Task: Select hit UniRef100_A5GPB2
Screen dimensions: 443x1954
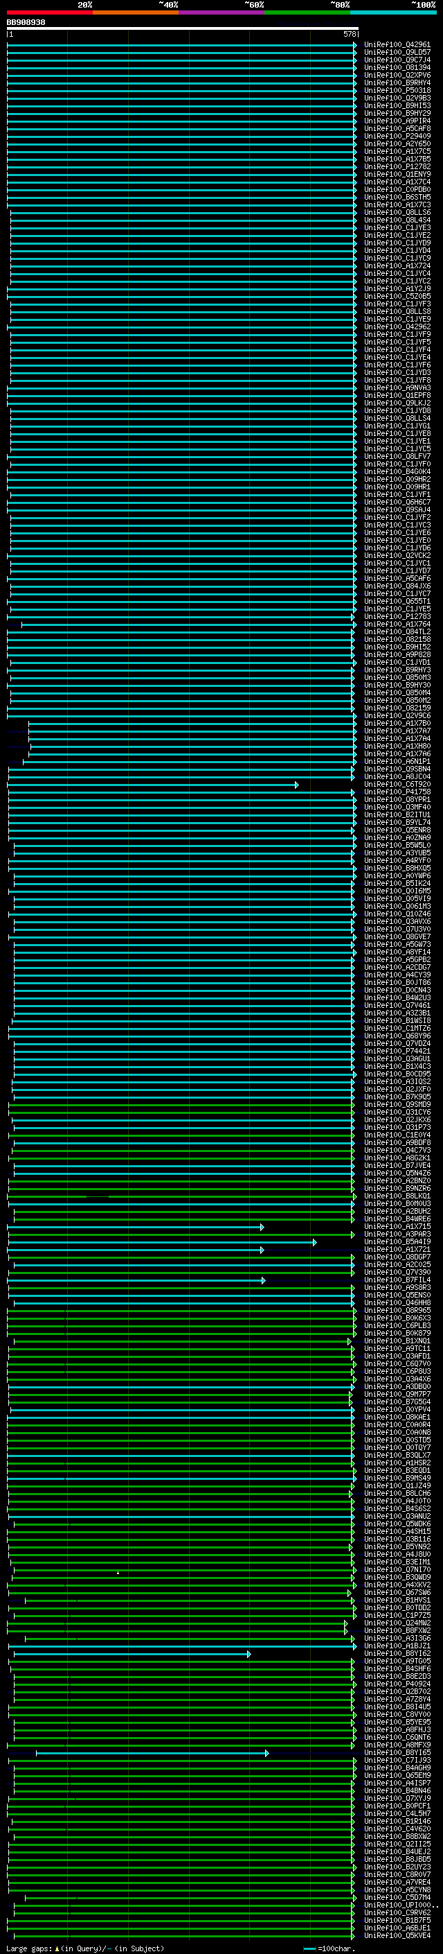Action: click(397, 959)
